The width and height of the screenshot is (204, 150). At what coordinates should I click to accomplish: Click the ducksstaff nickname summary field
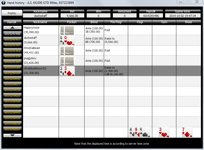tap(40, 16)
